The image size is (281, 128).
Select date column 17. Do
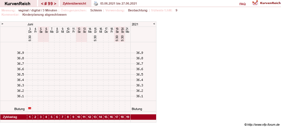[106, 30]
